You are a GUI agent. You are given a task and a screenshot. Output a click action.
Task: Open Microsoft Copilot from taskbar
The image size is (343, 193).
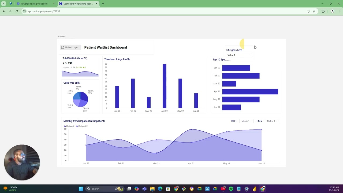137,189
